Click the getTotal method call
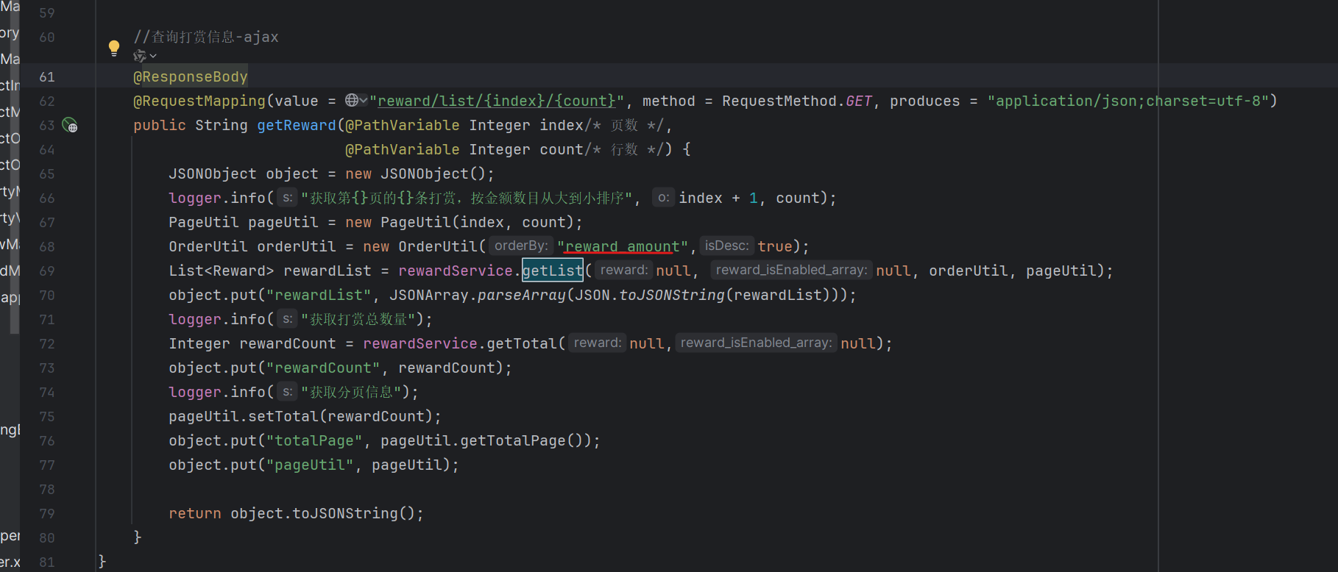The height and width of the screenshot is (572, 1338). pos(521,343)
